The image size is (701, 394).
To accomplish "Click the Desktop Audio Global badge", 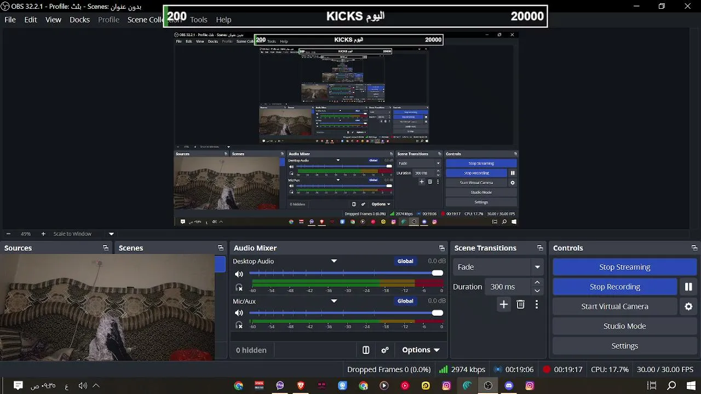I will [x=405, y=261].
